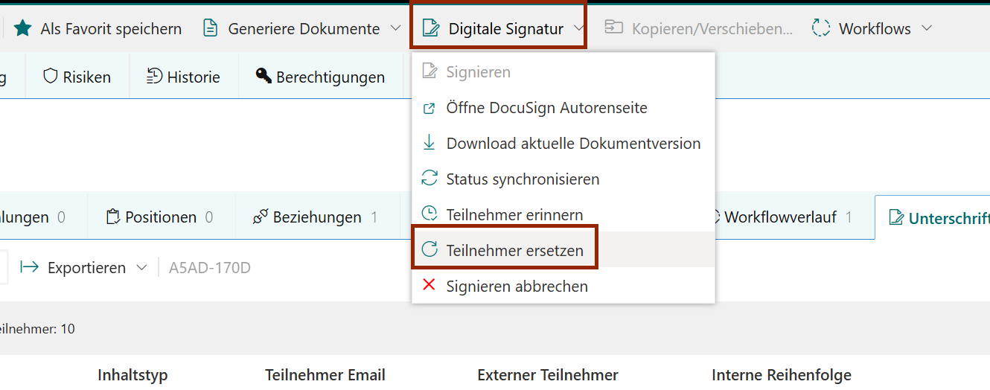Switch to the Positionen tab
990x390 pixels.
point(160,217)
